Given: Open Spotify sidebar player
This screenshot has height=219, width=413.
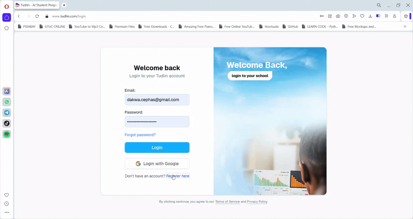Looking at the screenshot, I should [6, 134].
